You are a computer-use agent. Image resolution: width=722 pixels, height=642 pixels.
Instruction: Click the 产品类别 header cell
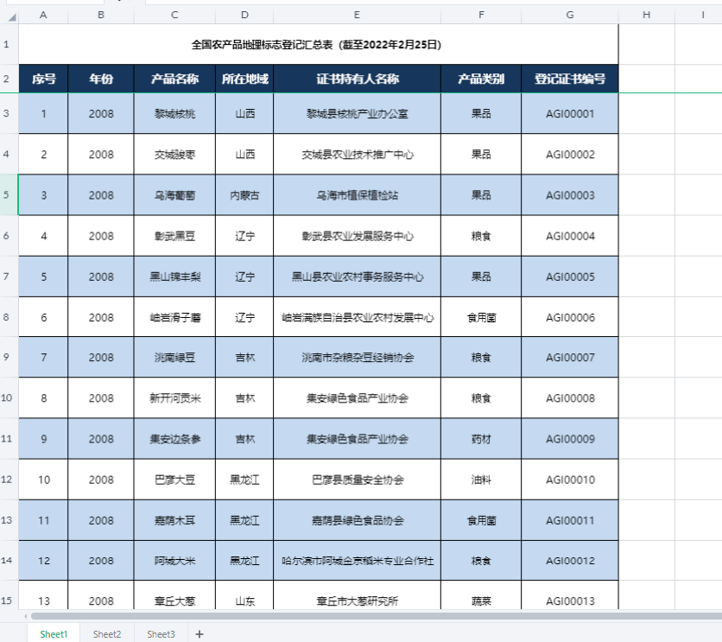pyautogui.click(x=481, y=79)
